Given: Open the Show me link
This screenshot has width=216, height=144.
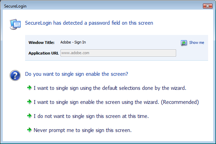Looking at the screenshot, I should [x=196, y=43].
